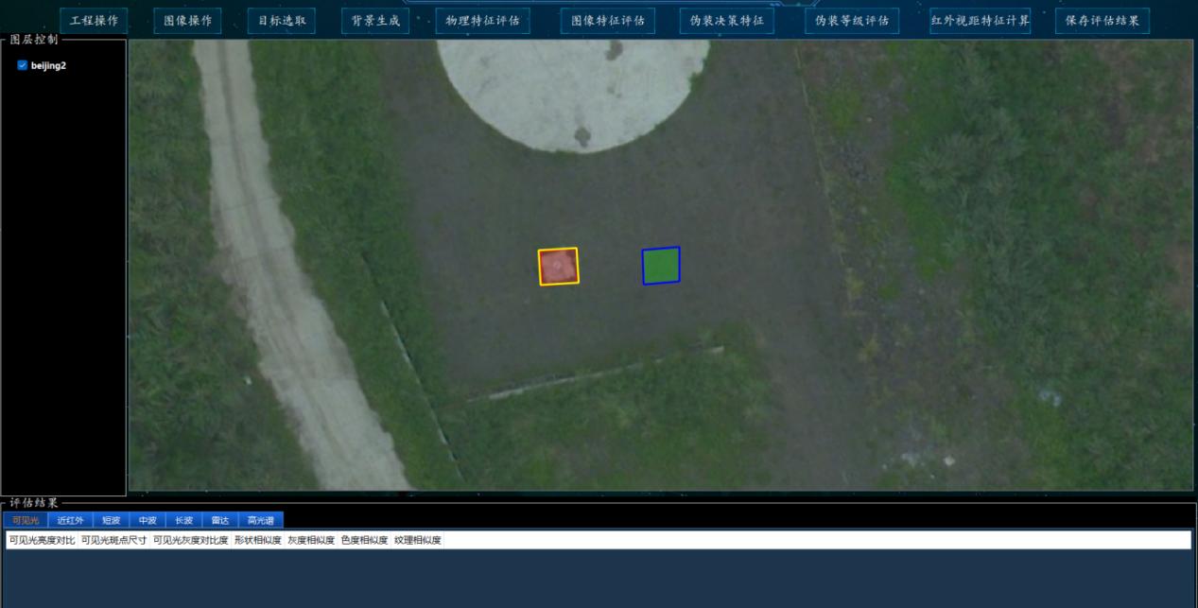This screenshot has height=608, width=1198.
Task: Click the 形状相似度 column header
Action: click(258, 541)
